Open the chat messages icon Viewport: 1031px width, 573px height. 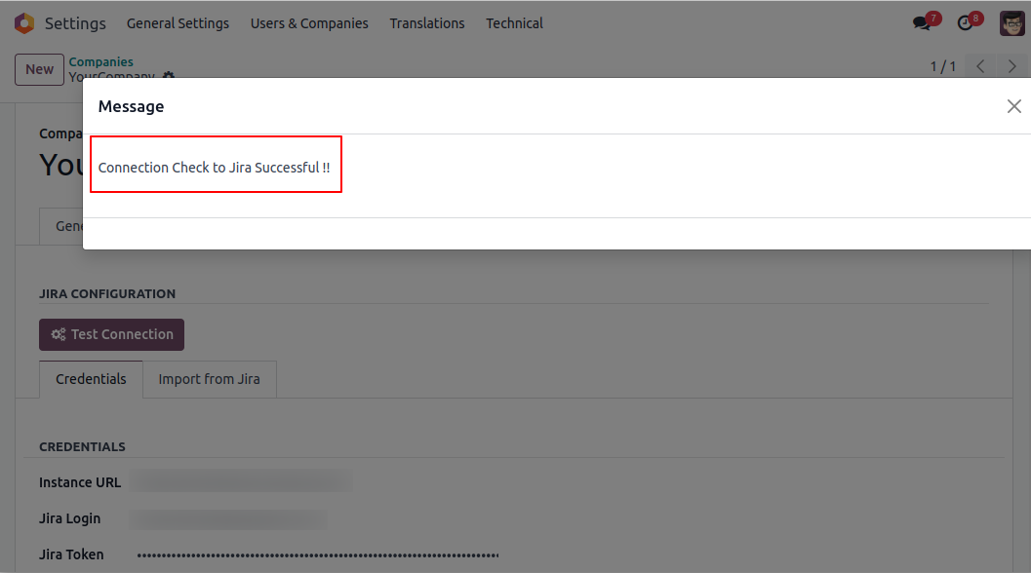[x=922, y=23]
